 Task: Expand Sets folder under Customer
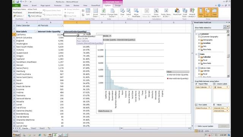(x=199, y=46)
